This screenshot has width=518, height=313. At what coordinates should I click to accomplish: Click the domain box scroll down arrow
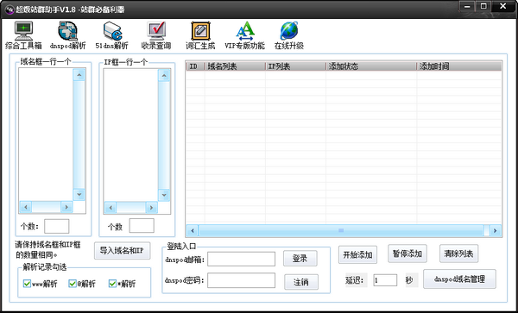pos(79,194)
